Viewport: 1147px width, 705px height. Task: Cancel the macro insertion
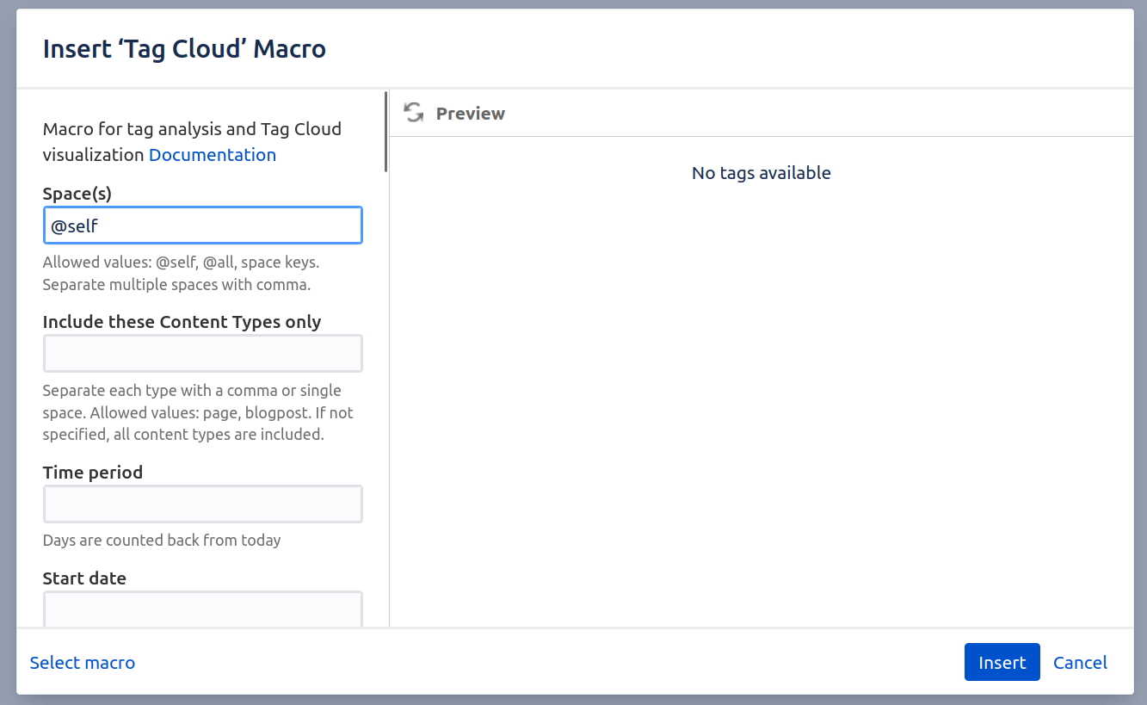(x=1080, y=662)
